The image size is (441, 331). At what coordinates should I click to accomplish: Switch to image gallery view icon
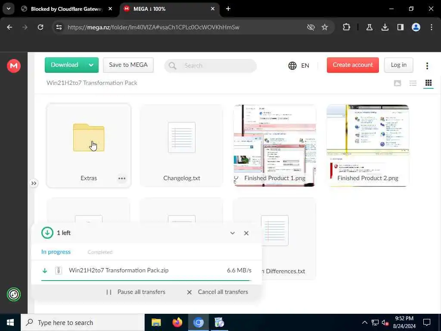click(x=398, y=83)
